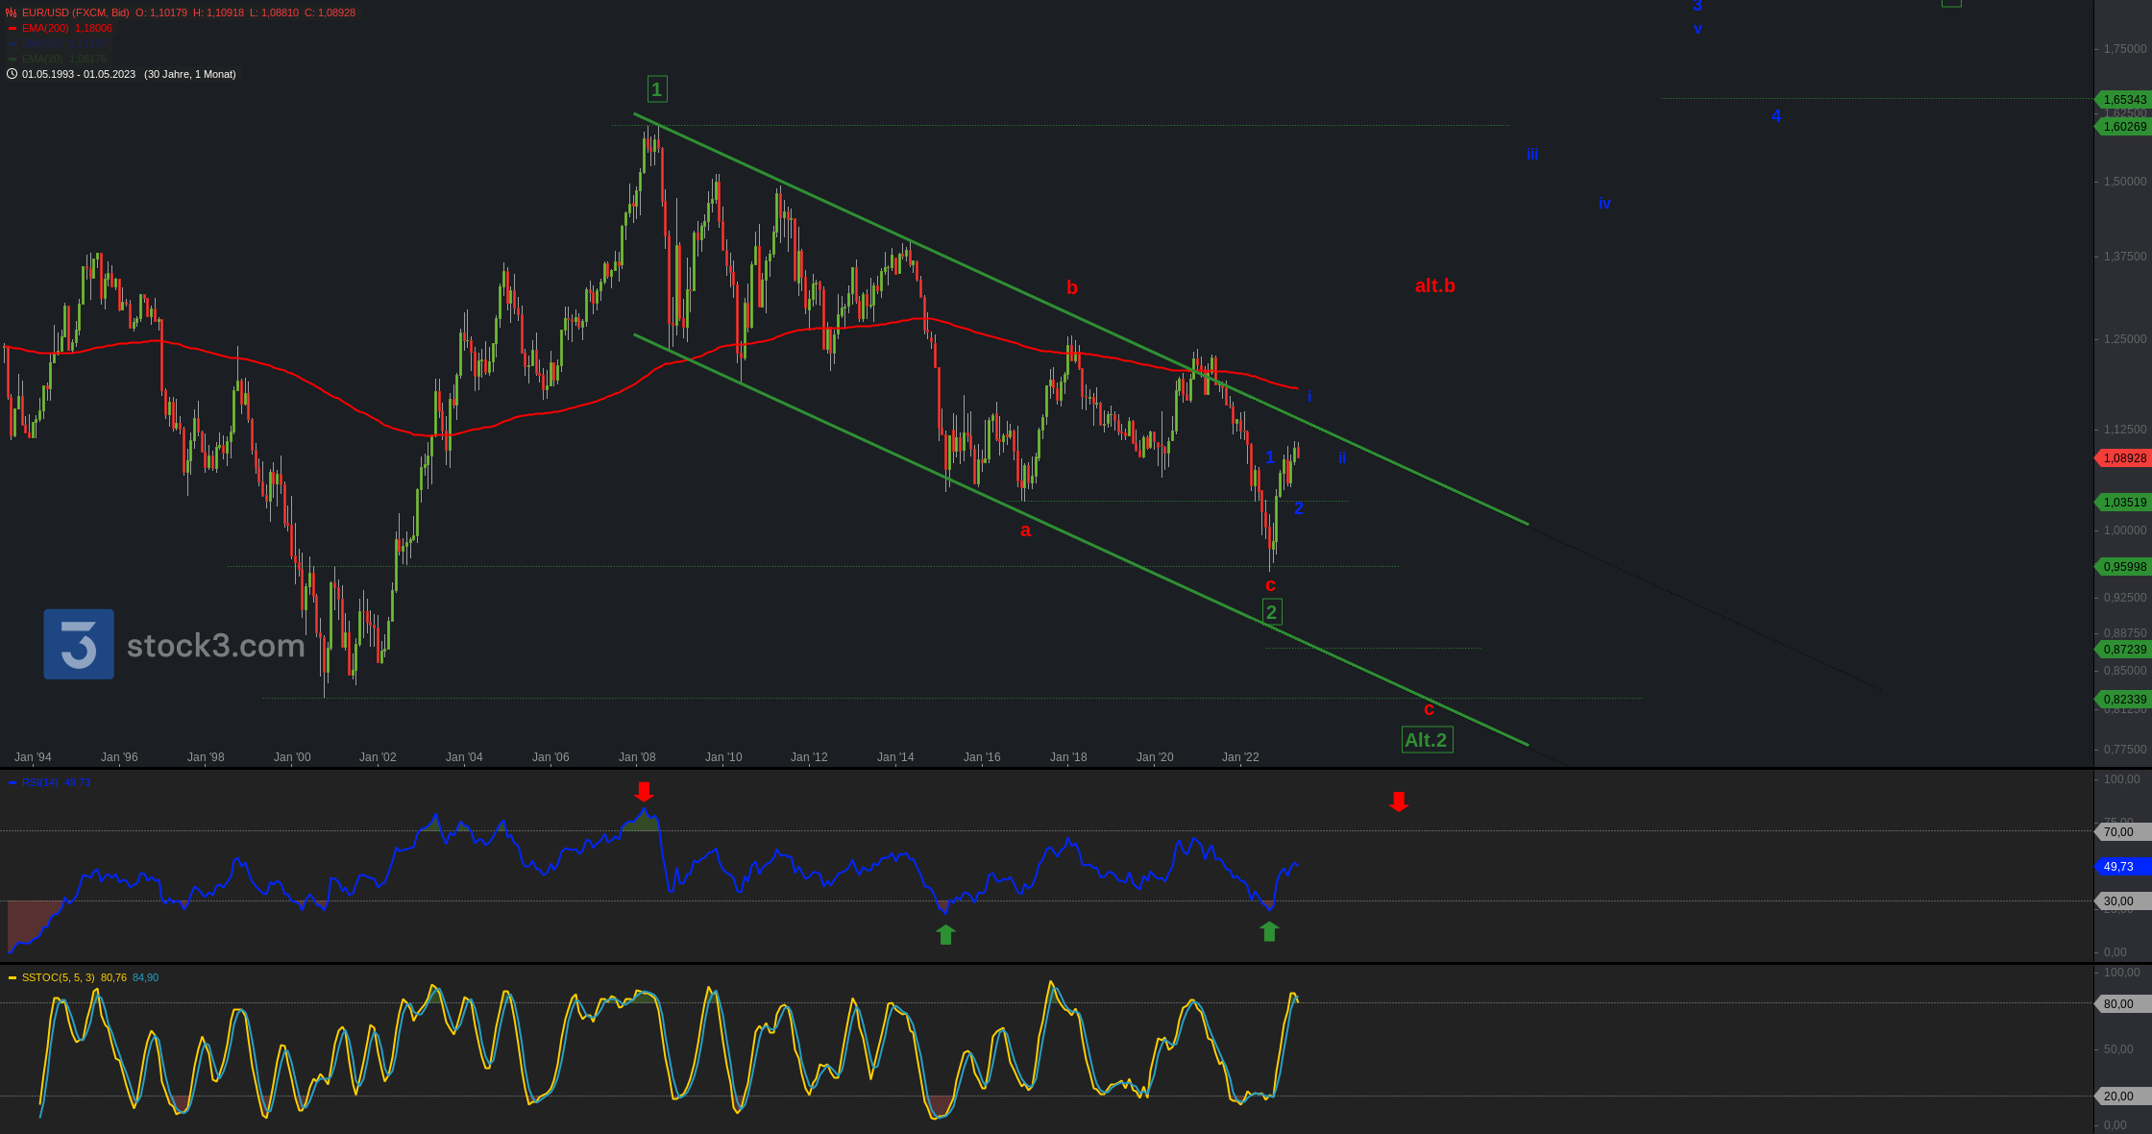Click the candlestick icon beside EUR/USD

[x=12, y=12]
